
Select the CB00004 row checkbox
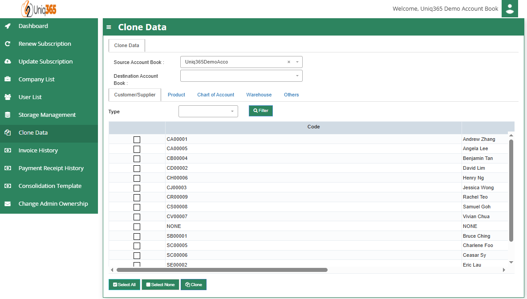coord(137,159)
